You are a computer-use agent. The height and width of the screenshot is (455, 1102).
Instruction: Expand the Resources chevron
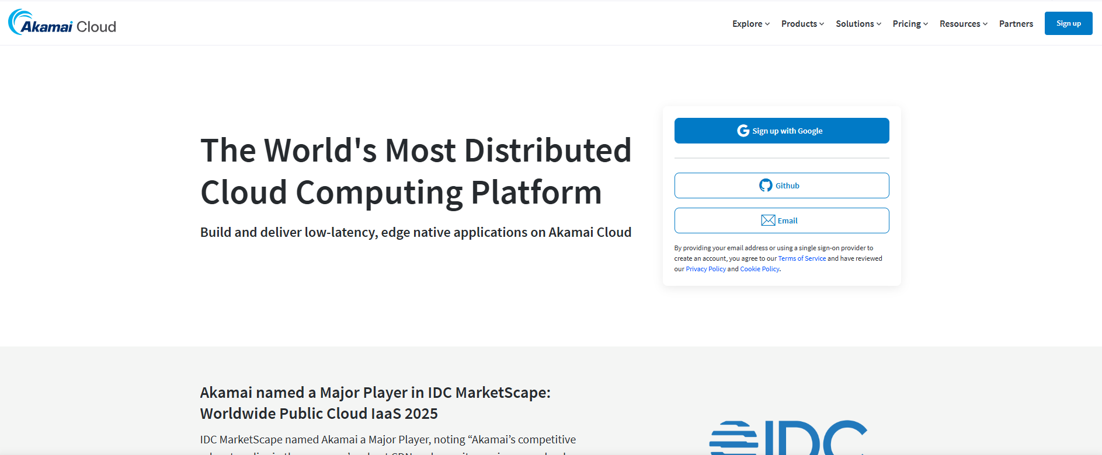(985, 24)
